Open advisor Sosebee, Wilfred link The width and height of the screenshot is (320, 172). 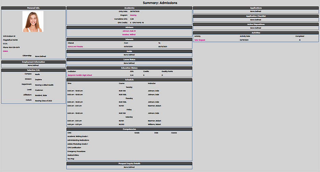(129, 35)
